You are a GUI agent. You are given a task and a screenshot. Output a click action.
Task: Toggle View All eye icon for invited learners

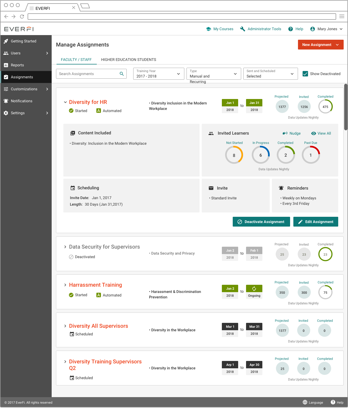313,133
